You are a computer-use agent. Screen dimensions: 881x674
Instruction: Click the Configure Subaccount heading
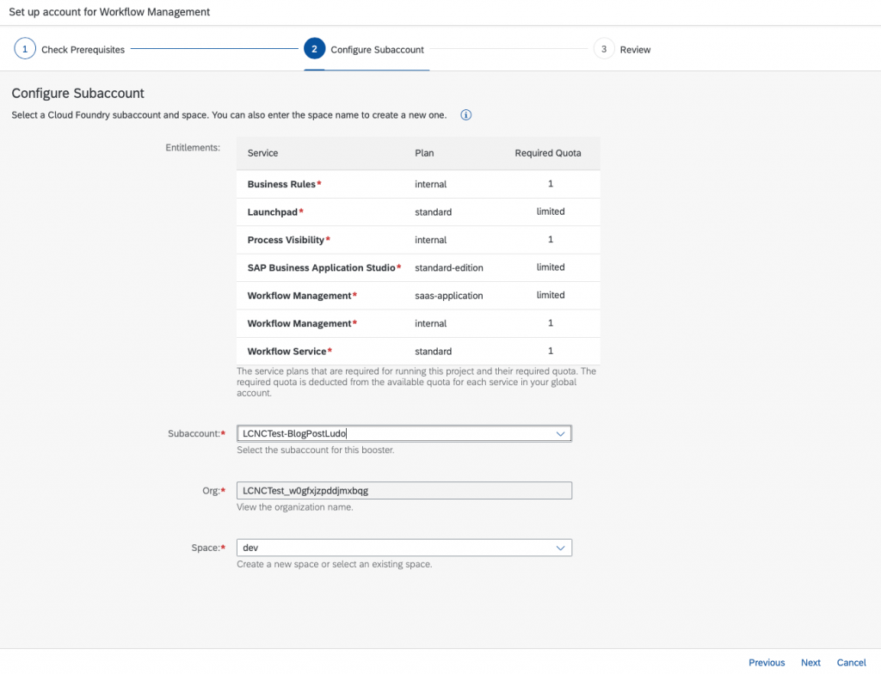pos(78,93)
